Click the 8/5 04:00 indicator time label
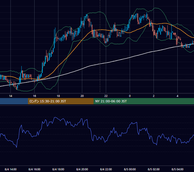This screenshot has height=172, width=194. pyautogui.click(x=177, y=169)
